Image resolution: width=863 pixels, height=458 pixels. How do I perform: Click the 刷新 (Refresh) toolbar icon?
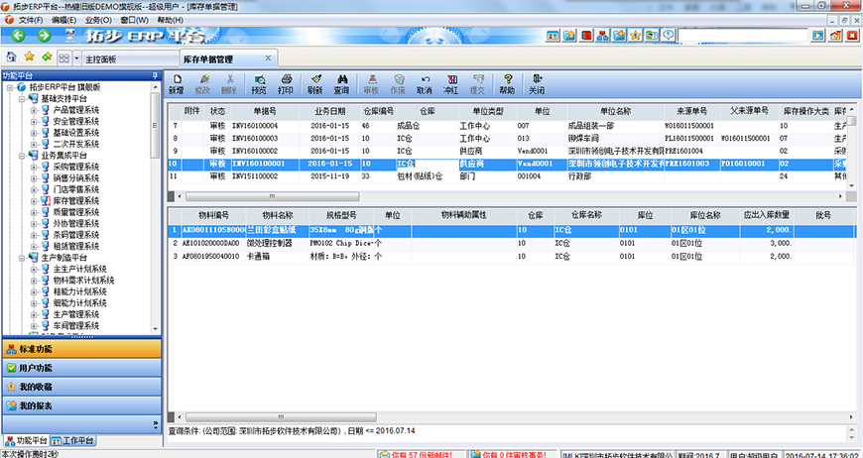(314, 83)
